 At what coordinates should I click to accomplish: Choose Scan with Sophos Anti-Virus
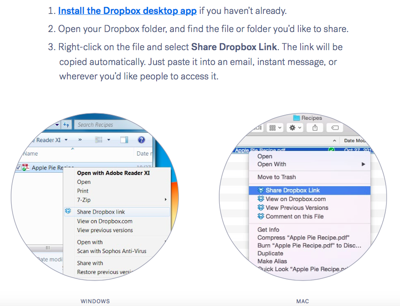pos(112,251)
